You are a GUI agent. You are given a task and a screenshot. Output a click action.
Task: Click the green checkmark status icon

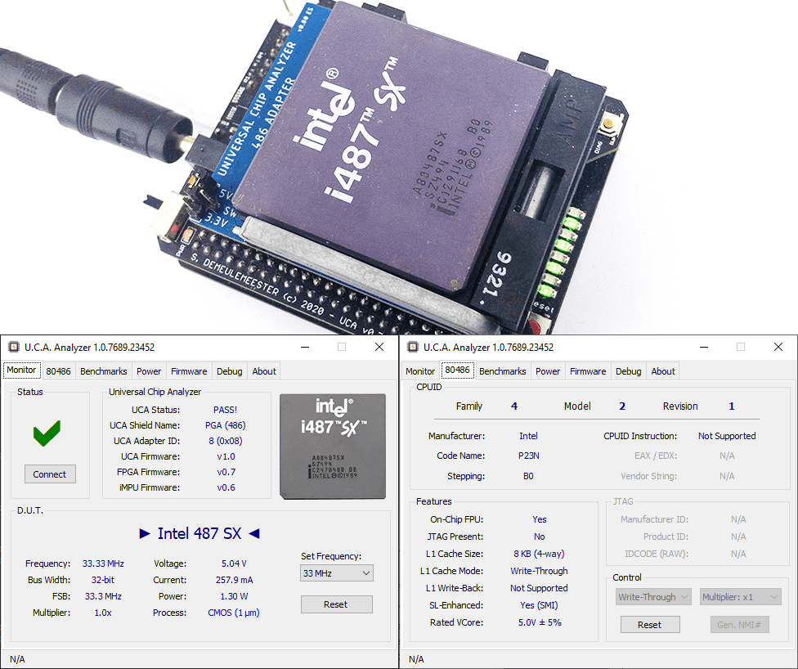47,433
